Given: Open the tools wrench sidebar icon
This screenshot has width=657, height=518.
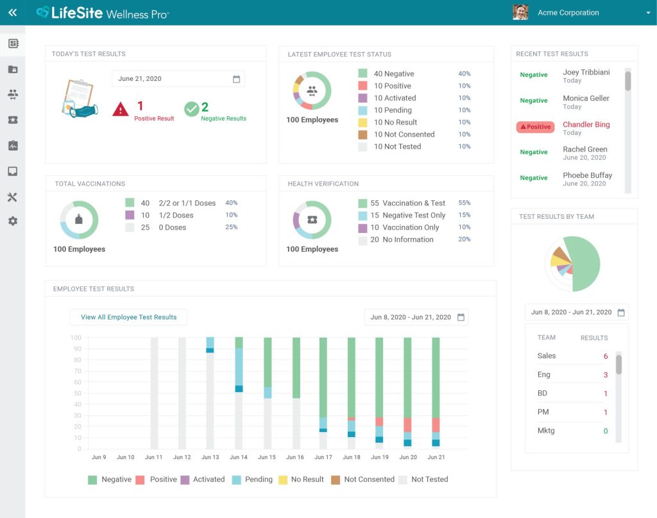Looking at the screenshot, I should pos(13,197).
